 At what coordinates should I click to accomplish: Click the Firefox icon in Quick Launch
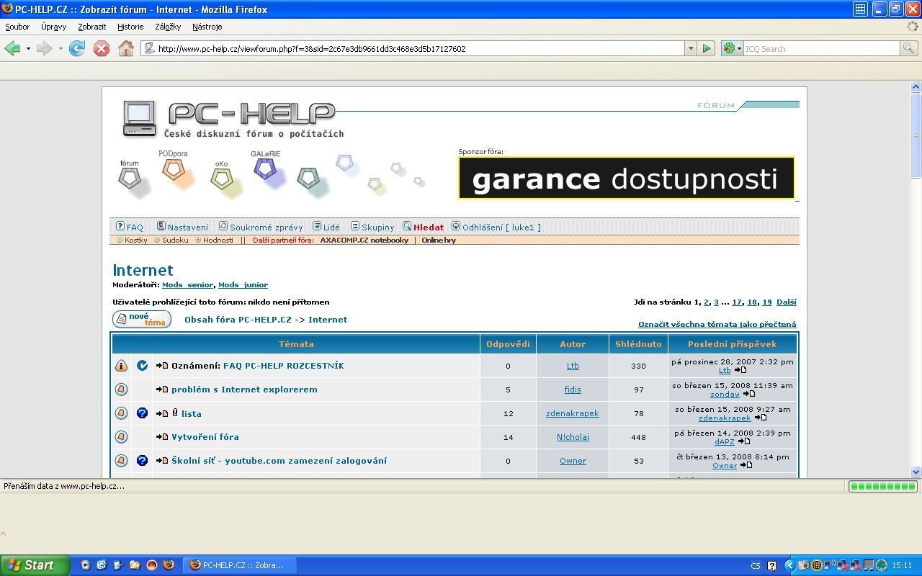(169, 565)
